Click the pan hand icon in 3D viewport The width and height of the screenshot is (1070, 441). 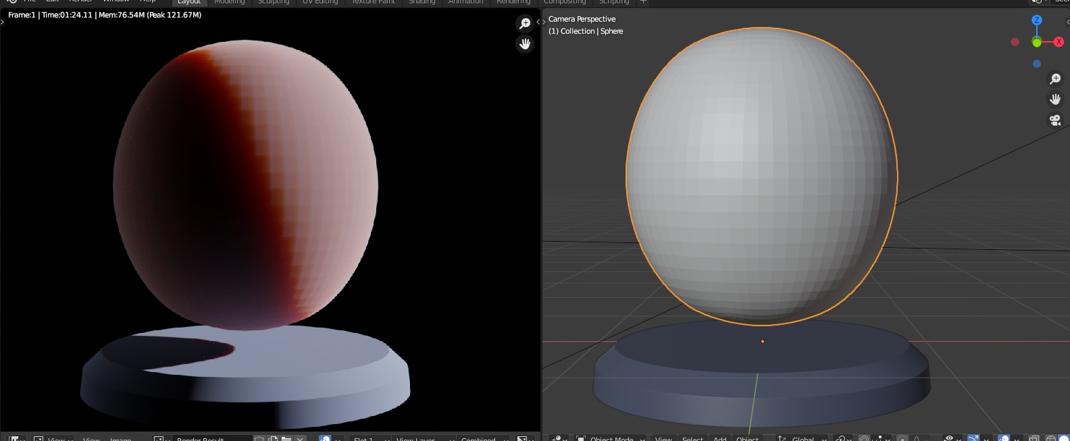pyautogui.click(x=1054, y=99)
